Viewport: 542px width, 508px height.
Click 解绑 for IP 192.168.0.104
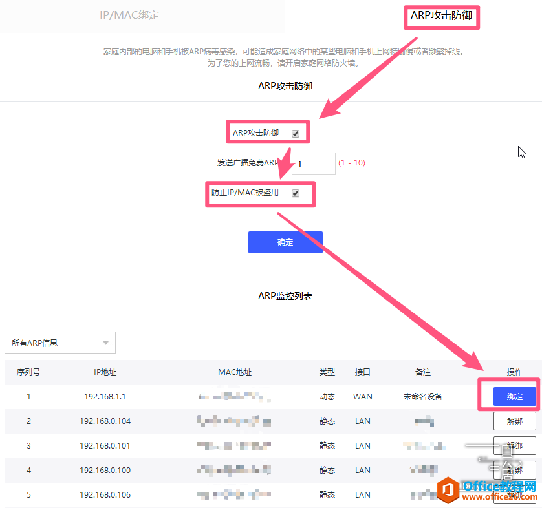click(x=514, y=421)
